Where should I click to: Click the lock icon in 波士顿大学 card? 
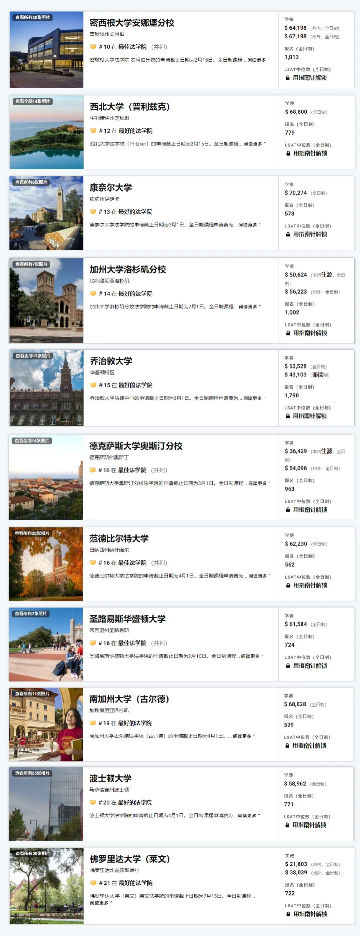[x=287, y=825]
